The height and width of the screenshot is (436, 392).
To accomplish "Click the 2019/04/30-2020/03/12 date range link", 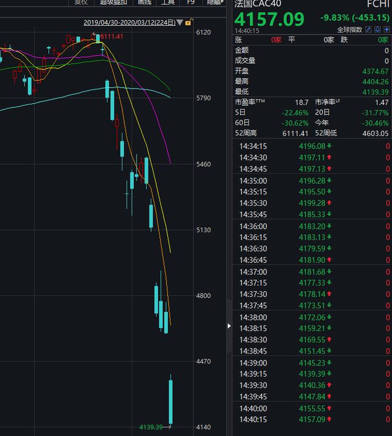I will 129,22.
